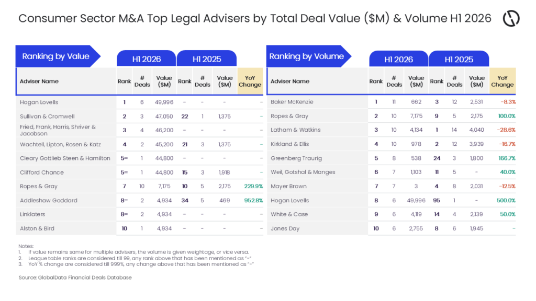Open the H1 2026 tab in volume table
The width and height of the screenshot is (536, 301).
398,59
